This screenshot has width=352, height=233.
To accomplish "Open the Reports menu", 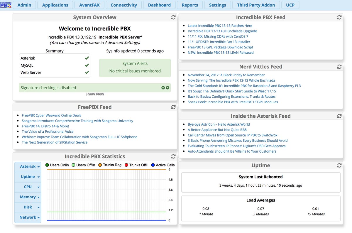I will point(190,5).
